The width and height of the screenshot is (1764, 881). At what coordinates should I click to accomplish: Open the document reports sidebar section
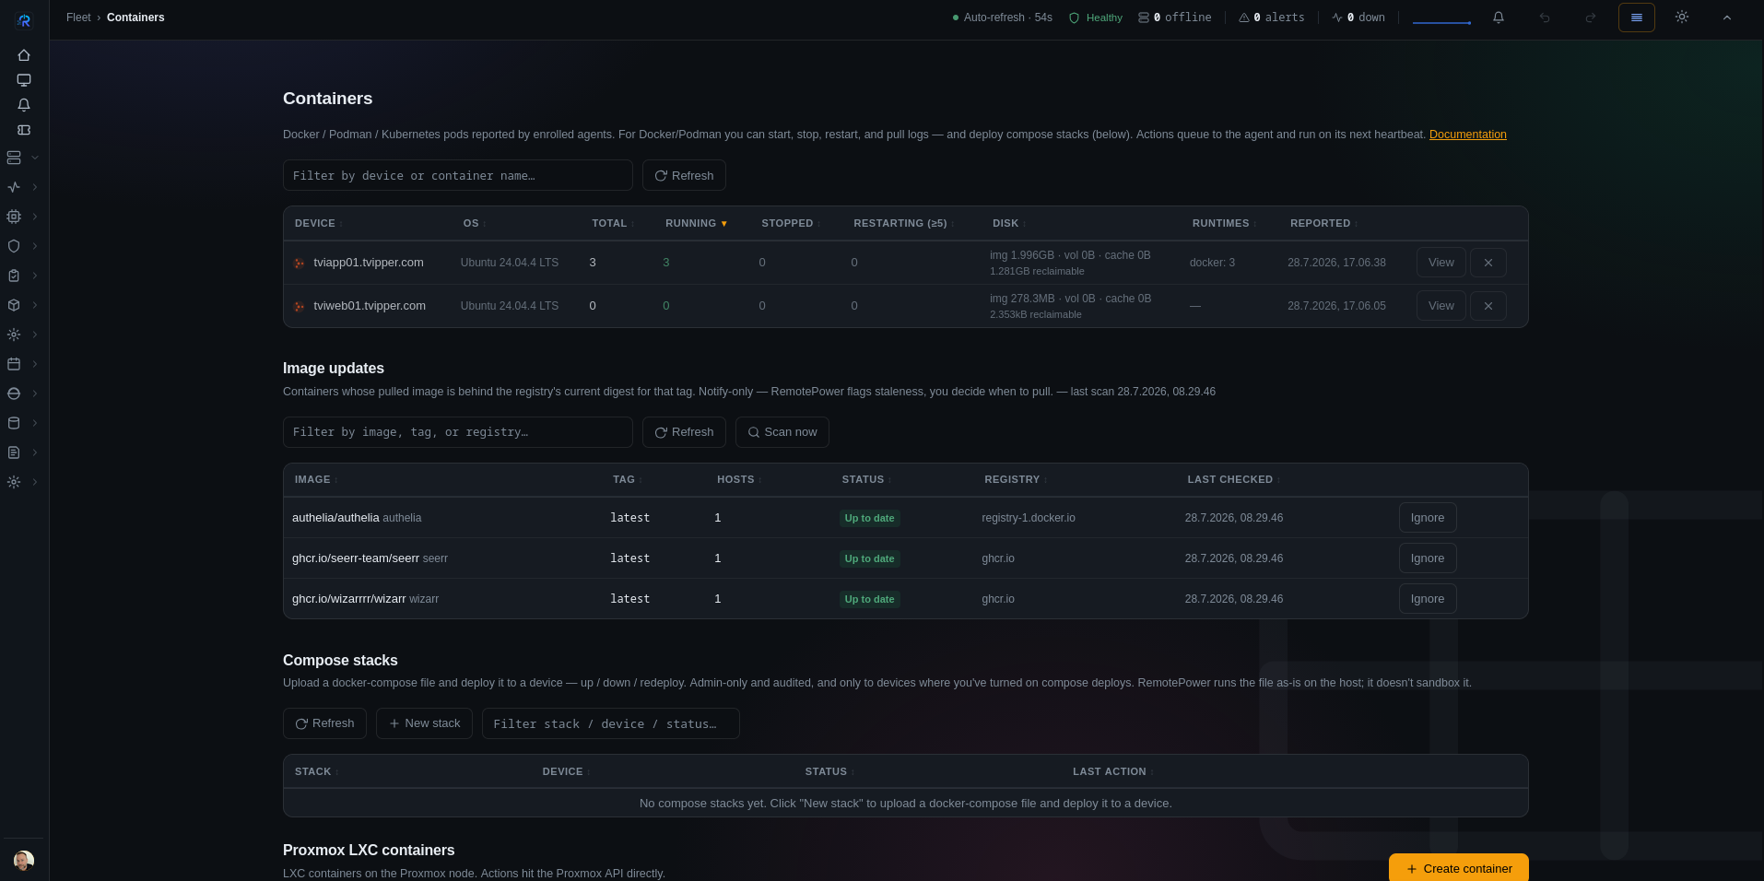tap(14, 452)
